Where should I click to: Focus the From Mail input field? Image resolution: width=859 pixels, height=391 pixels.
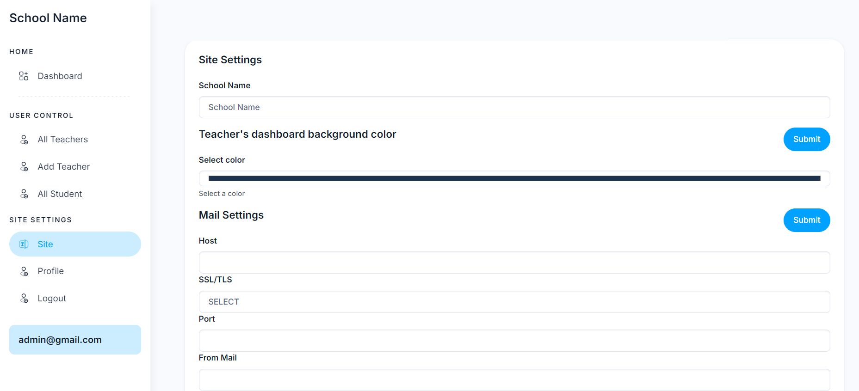(x=514, y=379)
